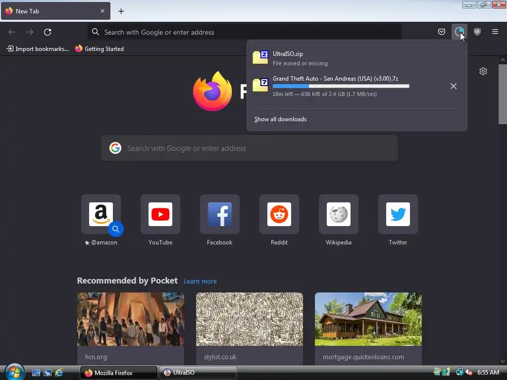Image resolution: width=507 pixels, height=380 pixels.
Task: Open the Amazon shortcut tile
Action: [x=101, y=214]
